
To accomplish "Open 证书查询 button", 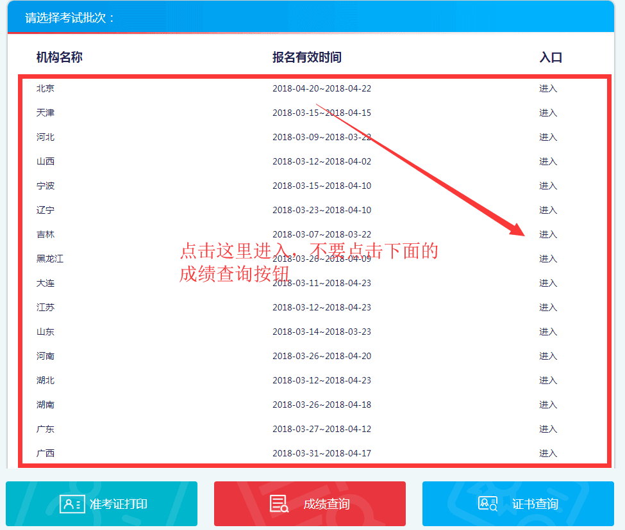I will pyautogui.click(x=535, y=504).
